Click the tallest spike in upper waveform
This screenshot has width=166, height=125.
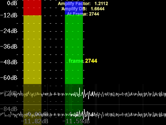pos(80,92)
